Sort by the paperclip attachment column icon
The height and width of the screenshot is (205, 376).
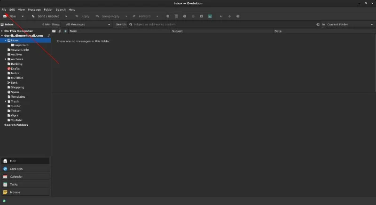click(x=60, y=31)
